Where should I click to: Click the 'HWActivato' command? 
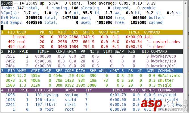(x=169, y=76)
